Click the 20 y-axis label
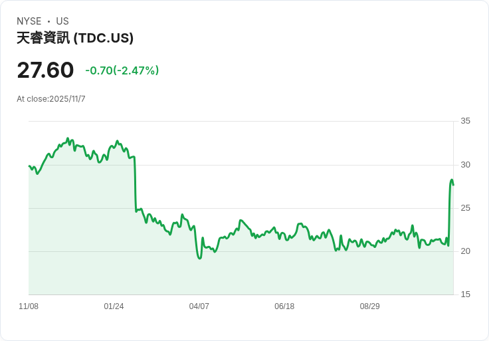 465,251
